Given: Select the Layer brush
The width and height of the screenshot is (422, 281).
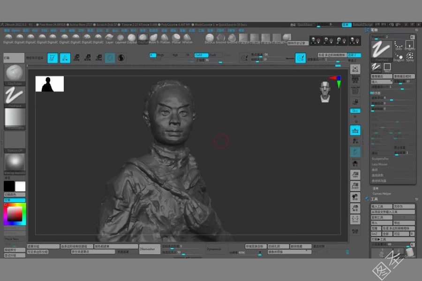Looking at the screenshot, I should pos(109,39).
